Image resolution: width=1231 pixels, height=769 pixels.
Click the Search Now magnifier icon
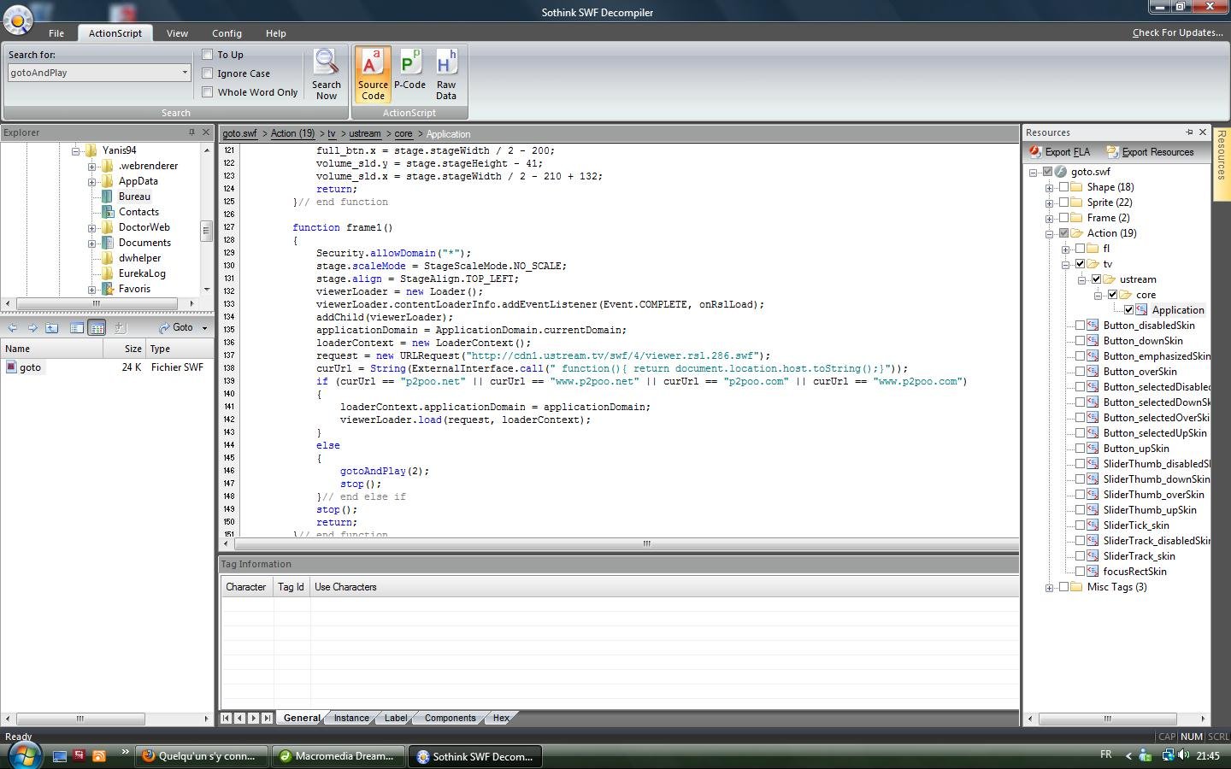pos(326,62)
